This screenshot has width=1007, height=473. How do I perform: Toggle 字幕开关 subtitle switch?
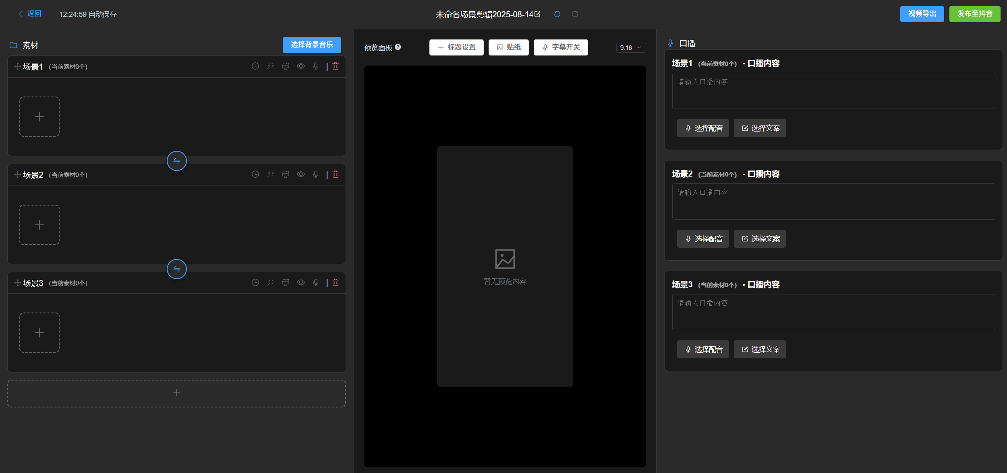(x=561, y=47)
